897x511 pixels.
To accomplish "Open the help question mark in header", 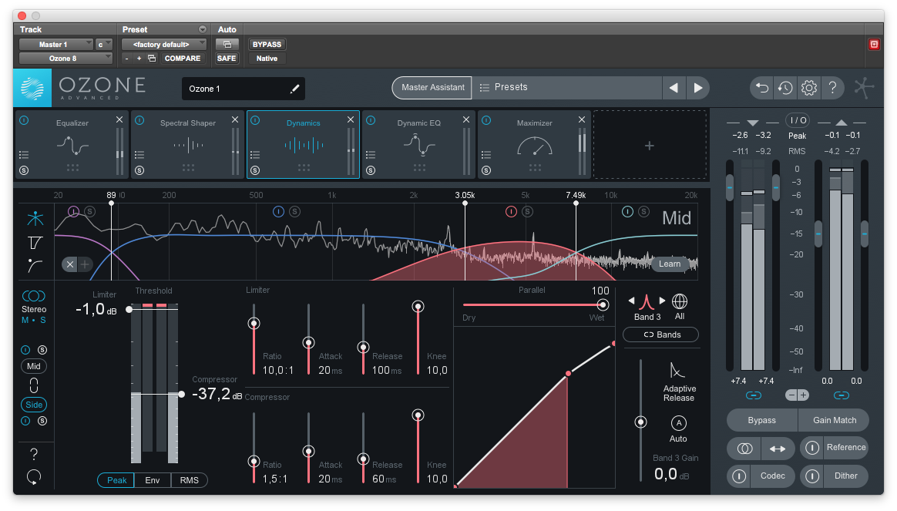I will (x=832, y=88).
